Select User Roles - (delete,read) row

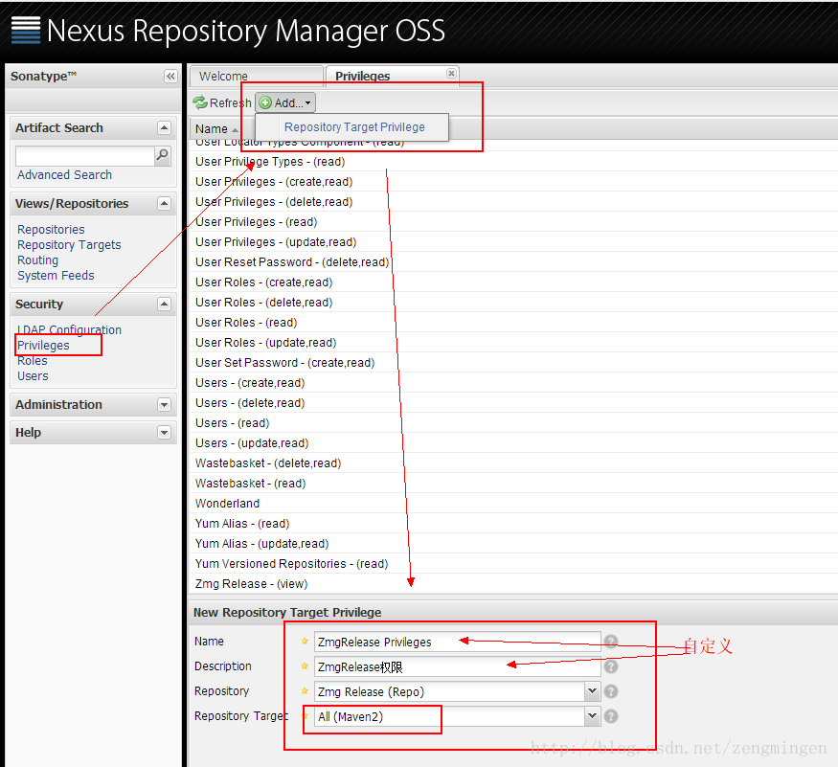[513, 303]
